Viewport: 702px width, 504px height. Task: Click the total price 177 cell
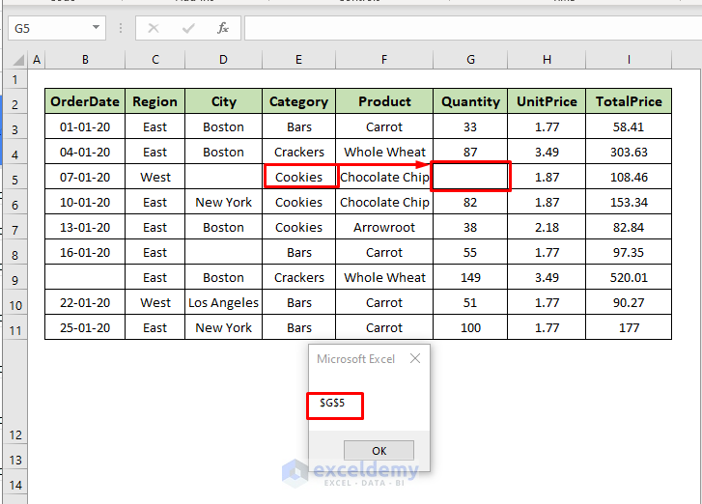(629, 327)
